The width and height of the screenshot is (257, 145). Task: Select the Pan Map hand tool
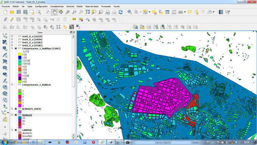pyautogui.click(x=54, y=12)
